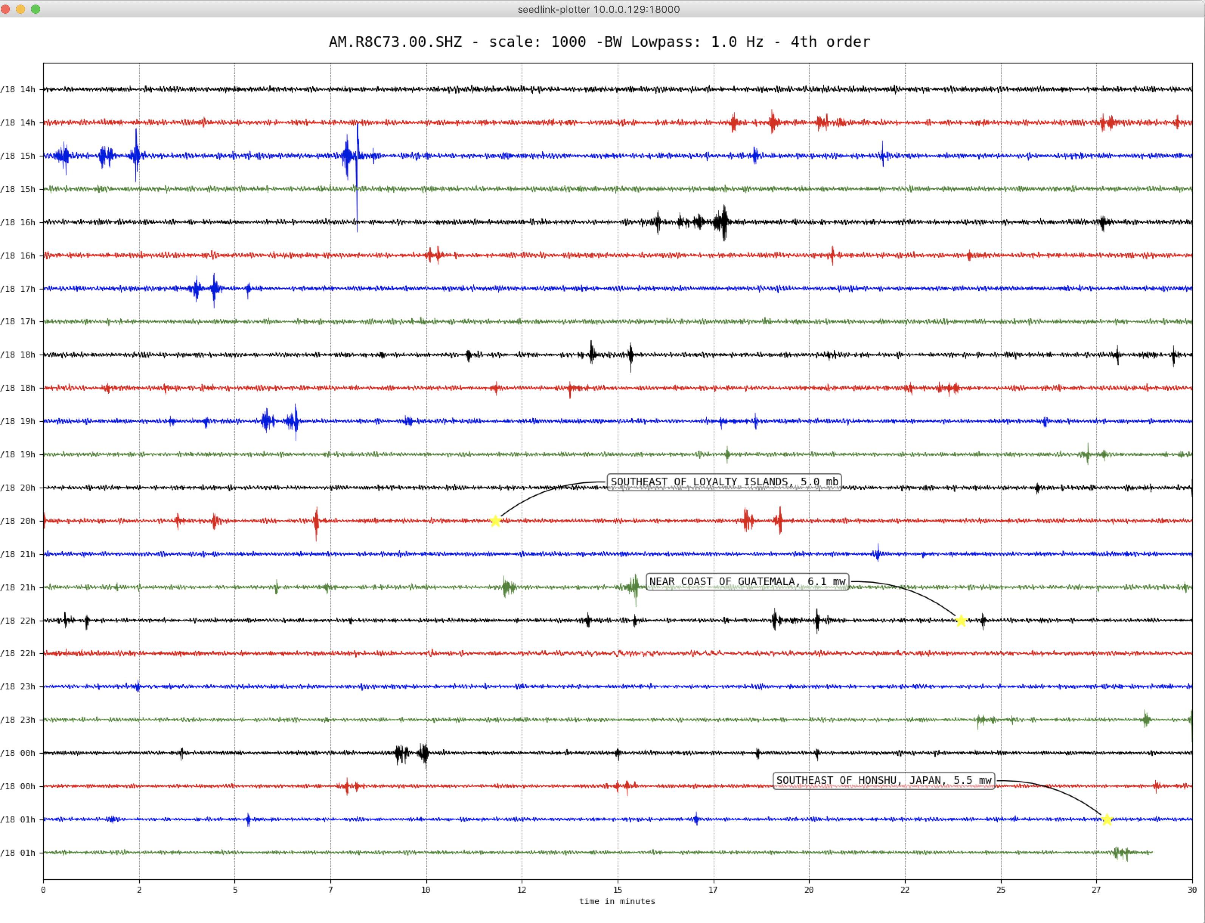Click the 19h label of the blue trace

(18, 421)
